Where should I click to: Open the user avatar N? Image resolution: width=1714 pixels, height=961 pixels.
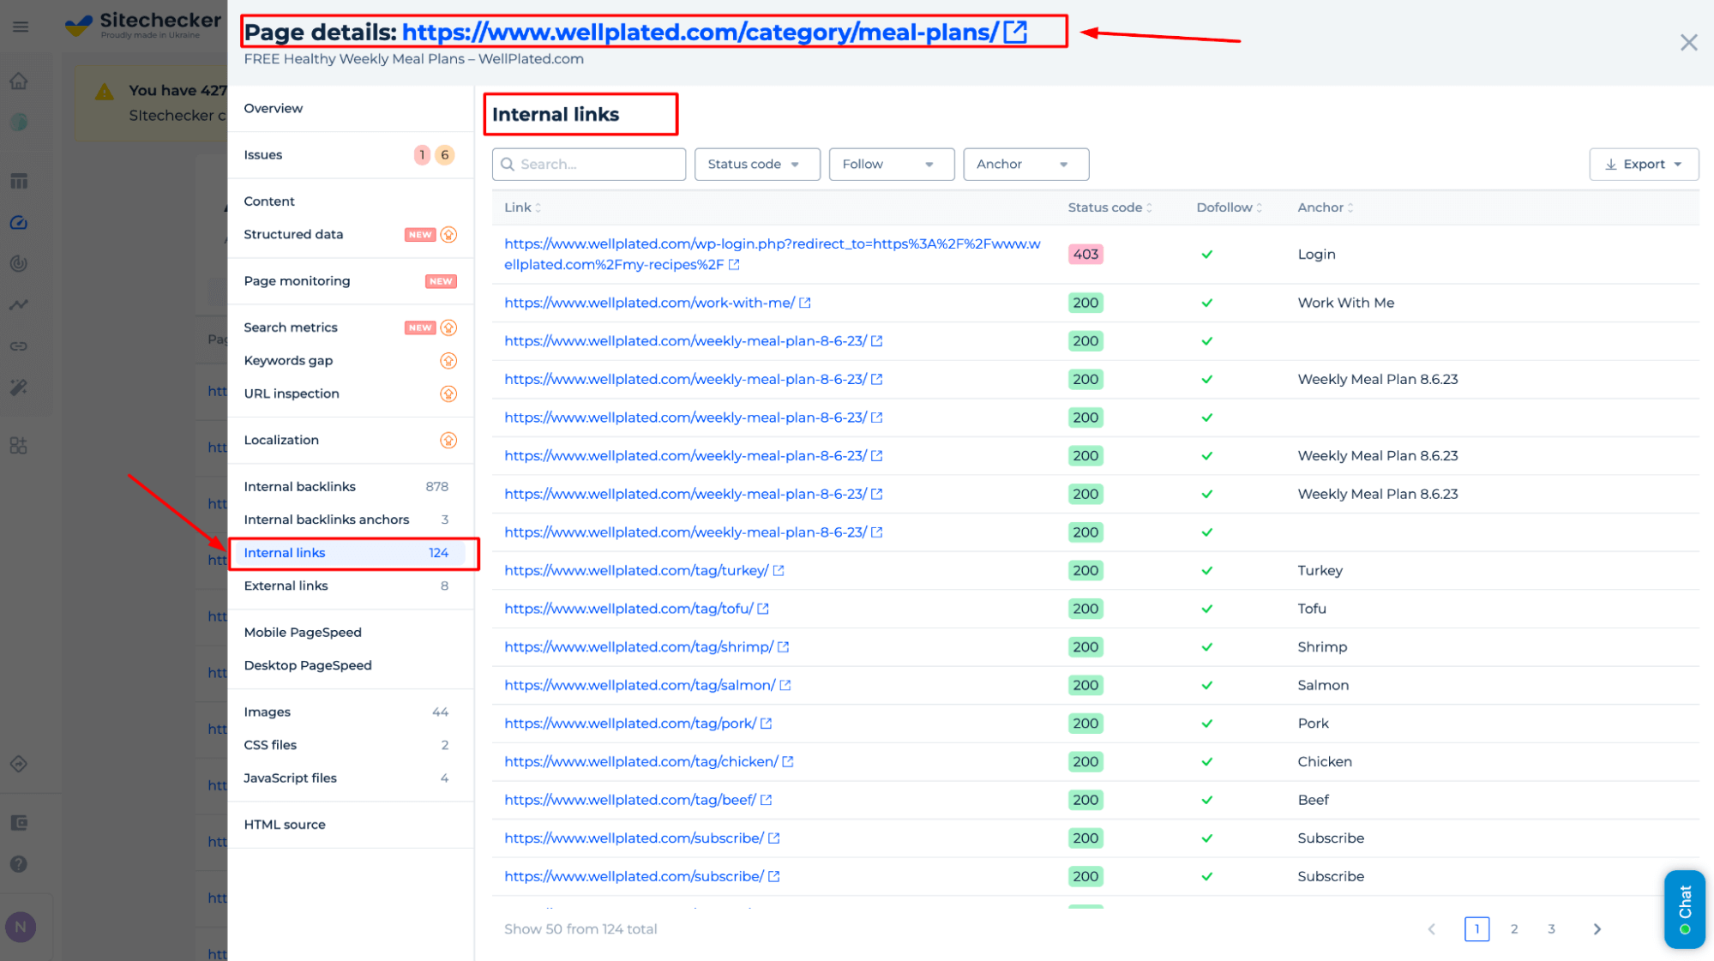21,927
